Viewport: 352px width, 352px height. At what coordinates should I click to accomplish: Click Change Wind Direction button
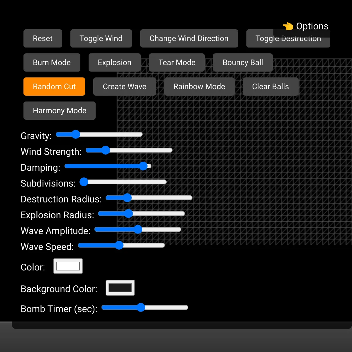coord(189,38)
